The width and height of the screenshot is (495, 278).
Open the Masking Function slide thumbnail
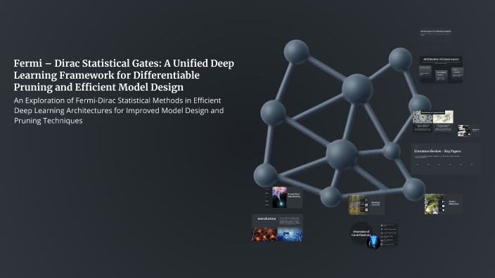[366, 204]
